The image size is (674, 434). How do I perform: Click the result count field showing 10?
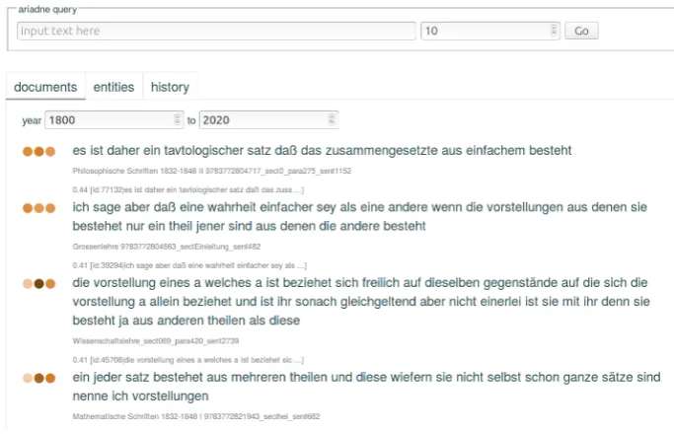490,31
